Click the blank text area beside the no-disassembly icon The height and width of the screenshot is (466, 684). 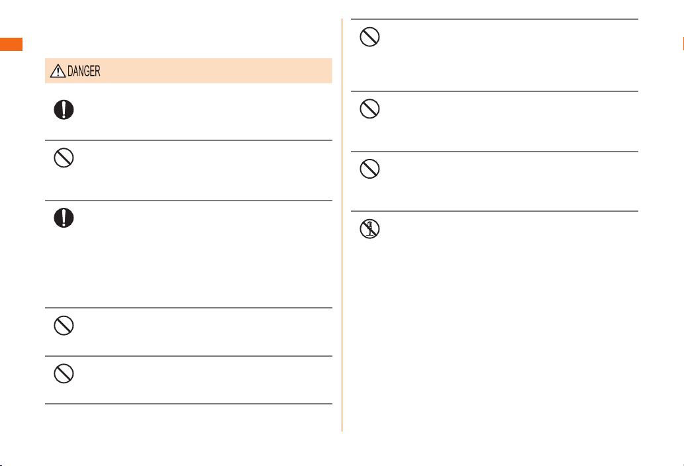pos(511,236)
